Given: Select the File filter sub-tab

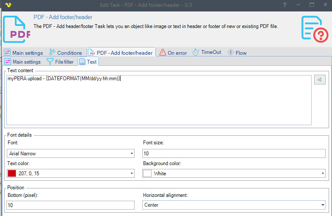Looking at the screenshot, I should tap(60, 62).
